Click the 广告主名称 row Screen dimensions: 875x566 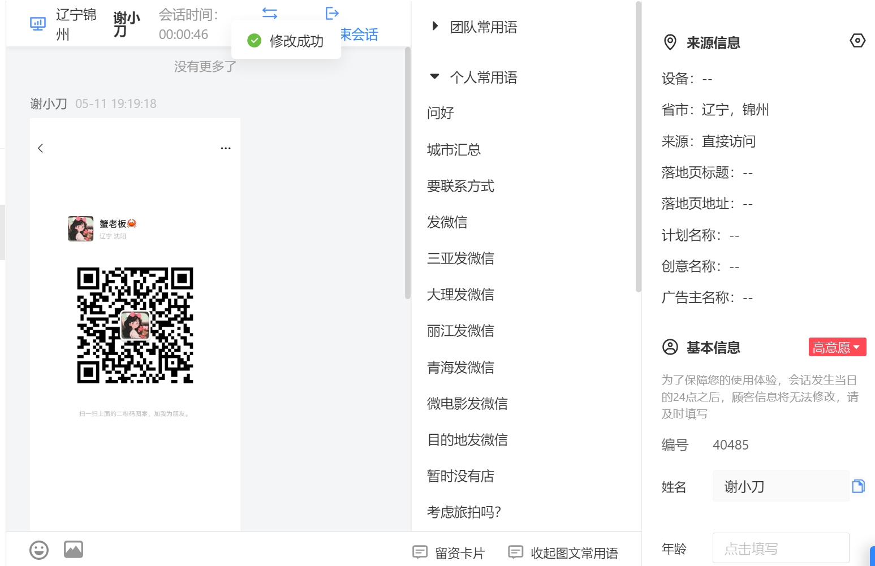pos(707,297)
